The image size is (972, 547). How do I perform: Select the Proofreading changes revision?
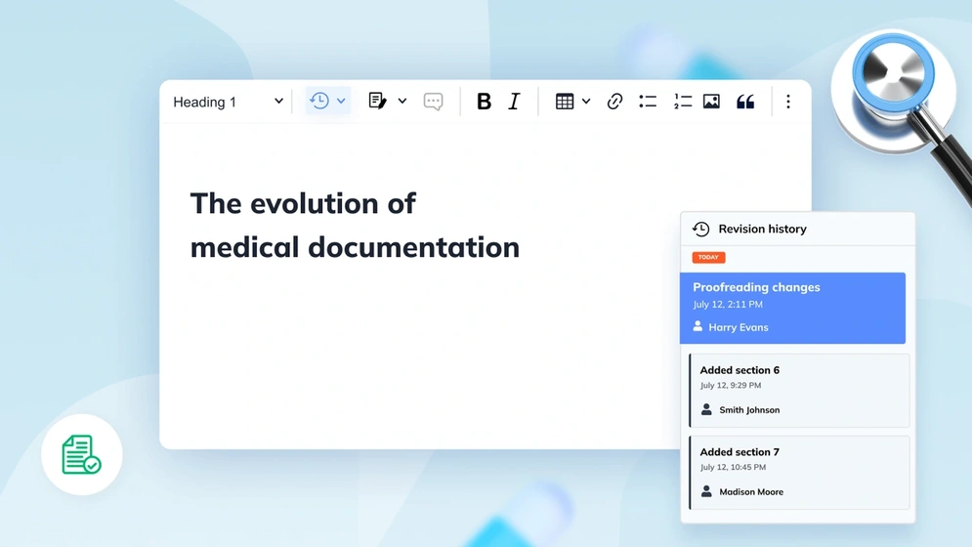[x=792, y=309]
